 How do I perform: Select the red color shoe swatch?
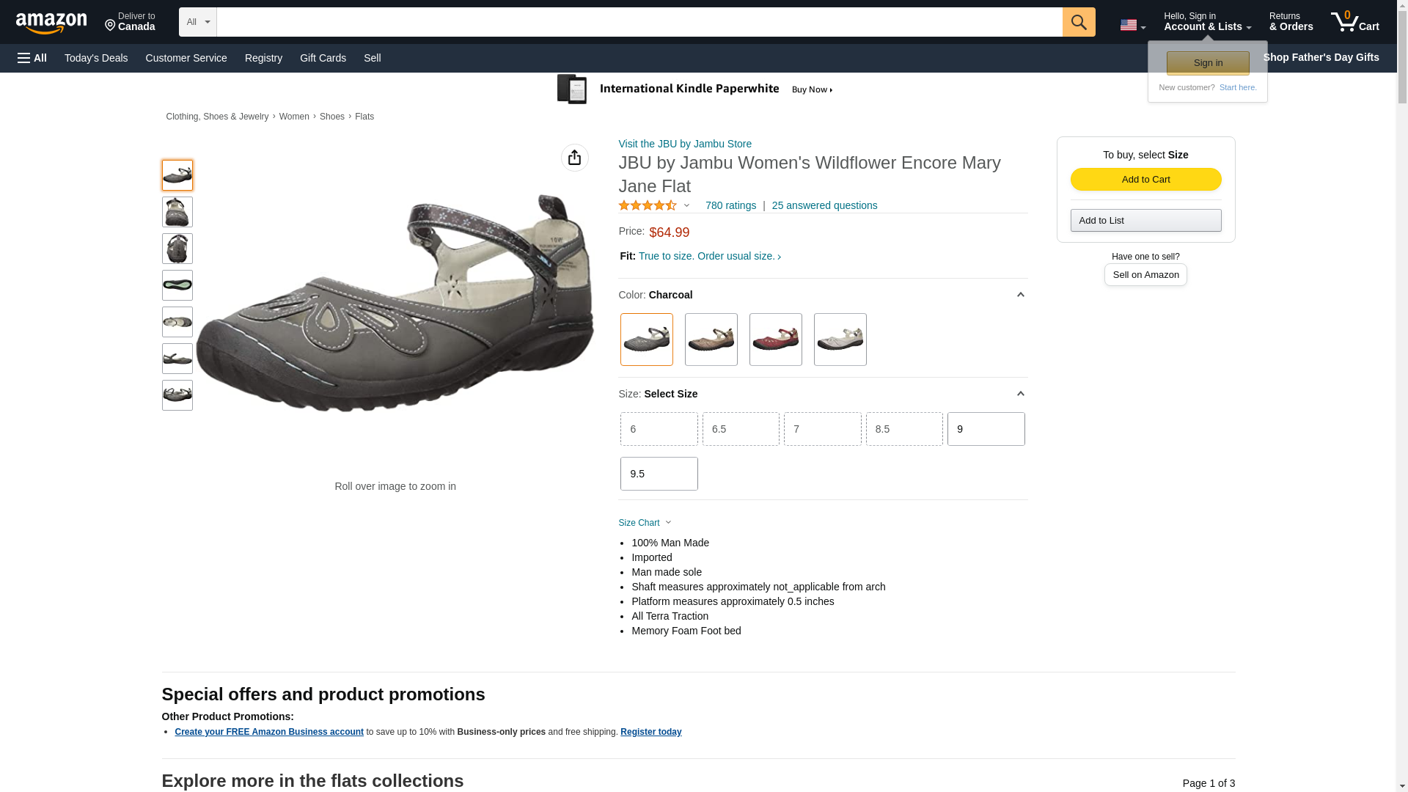coord(775,340)
